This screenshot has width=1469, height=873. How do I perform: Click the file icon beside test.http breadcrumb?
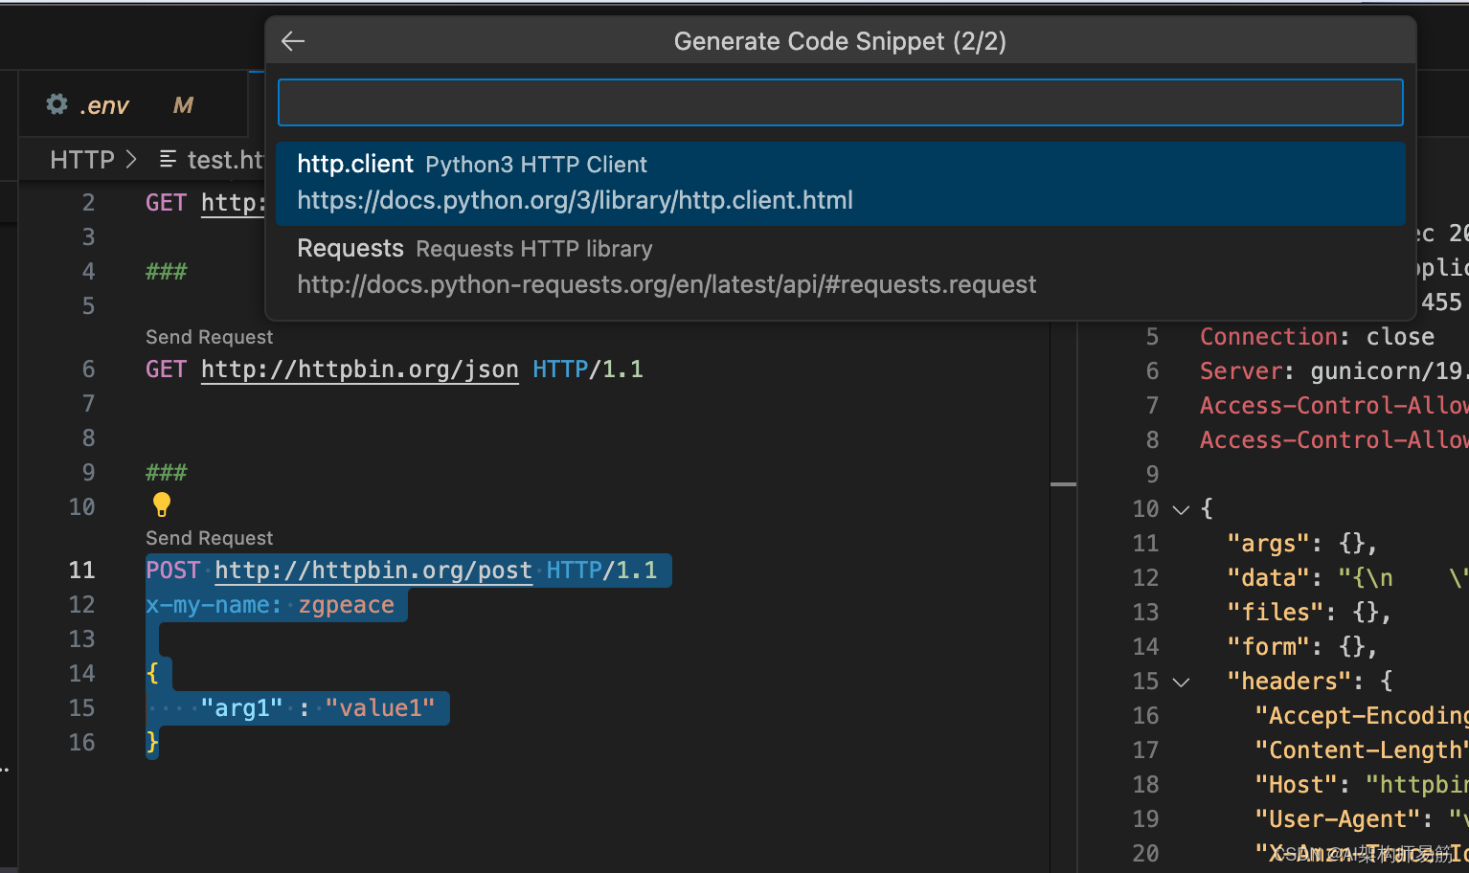pos(168,159)
